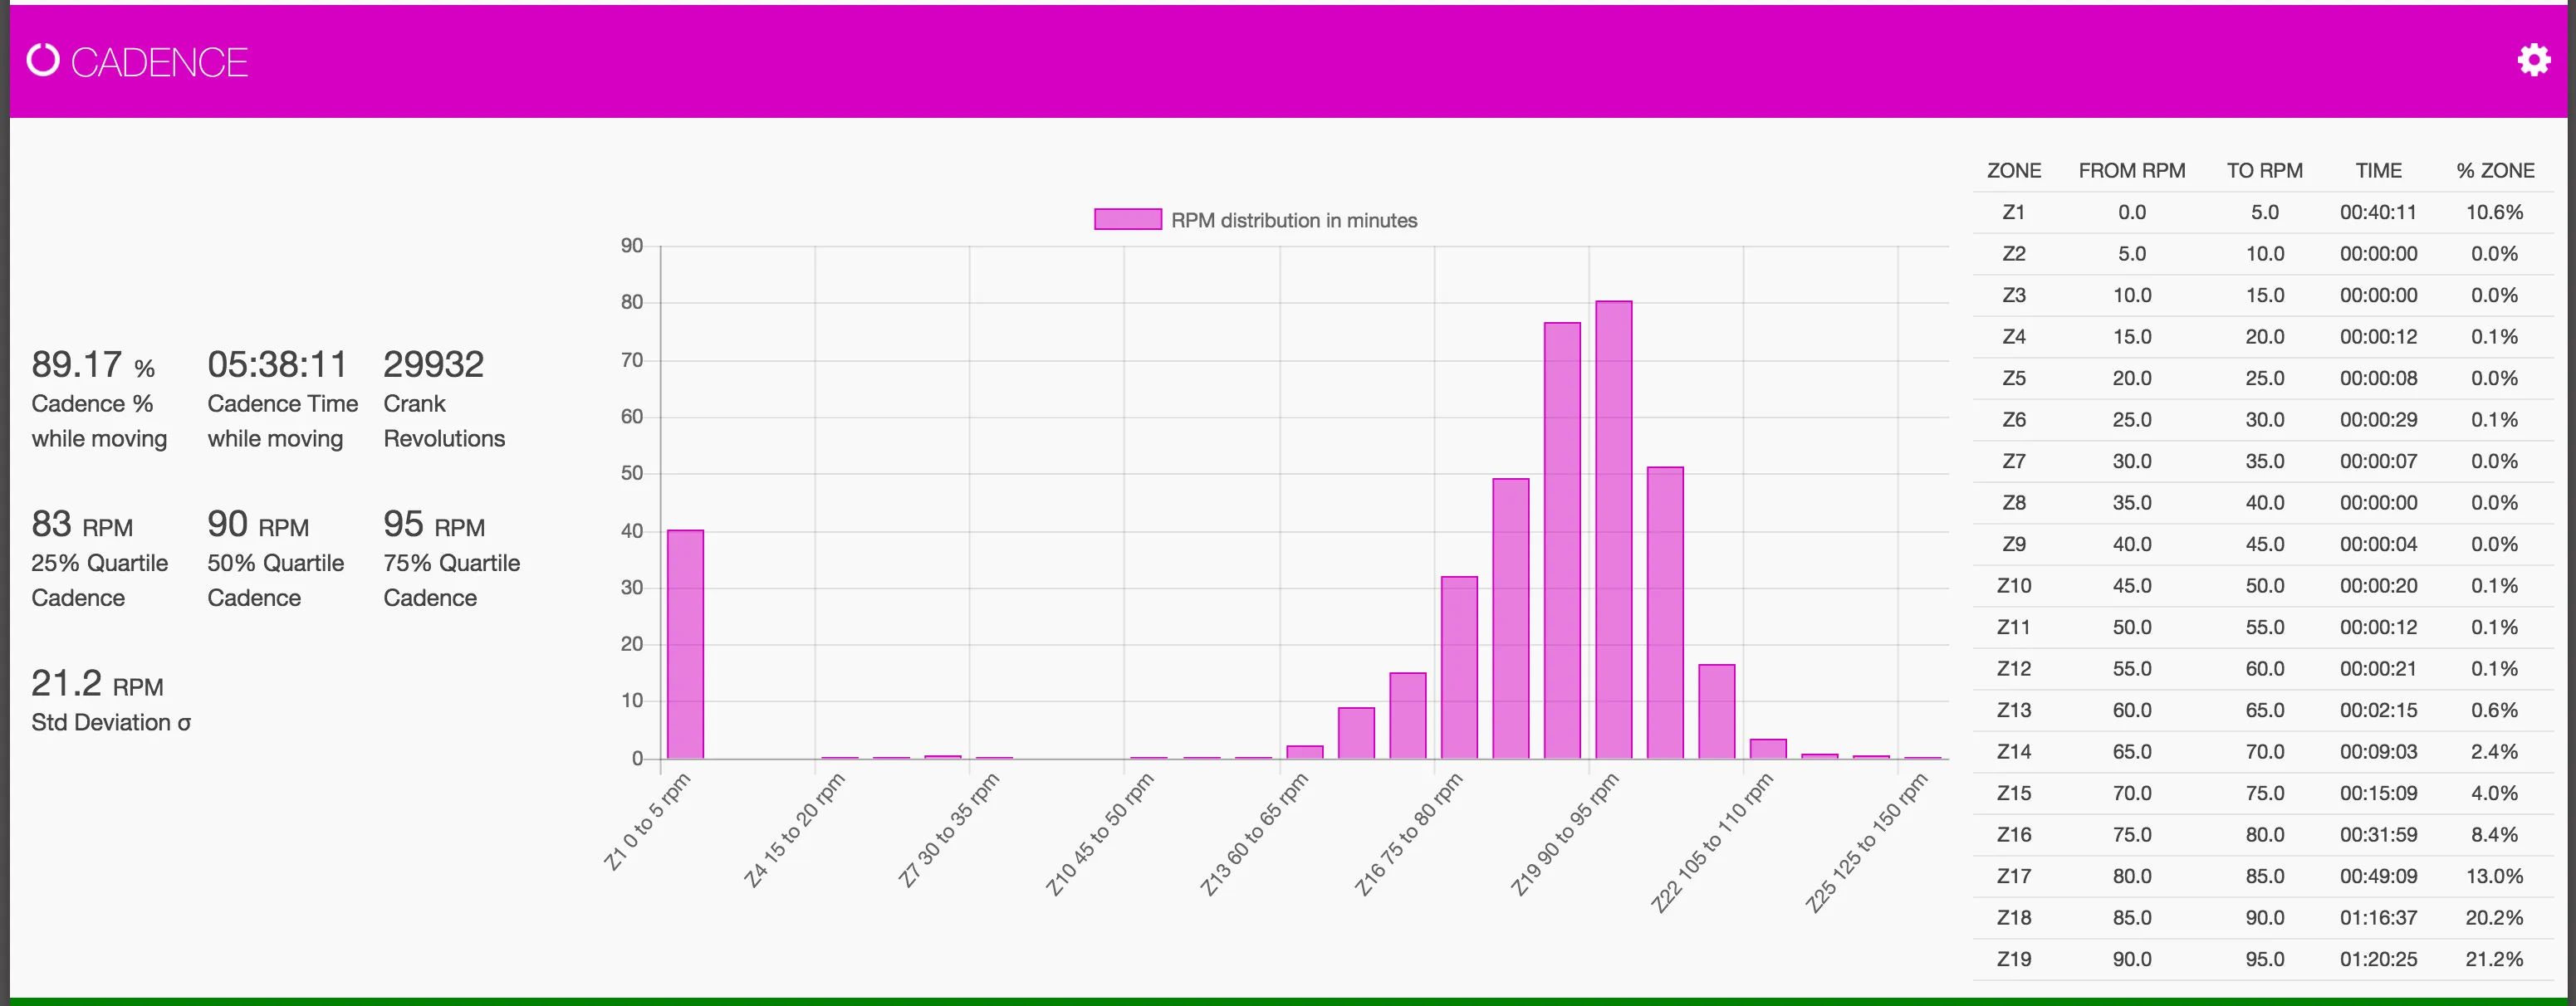Click the TIME column header
The image size is (2576, 1006).
point(2378,171)
